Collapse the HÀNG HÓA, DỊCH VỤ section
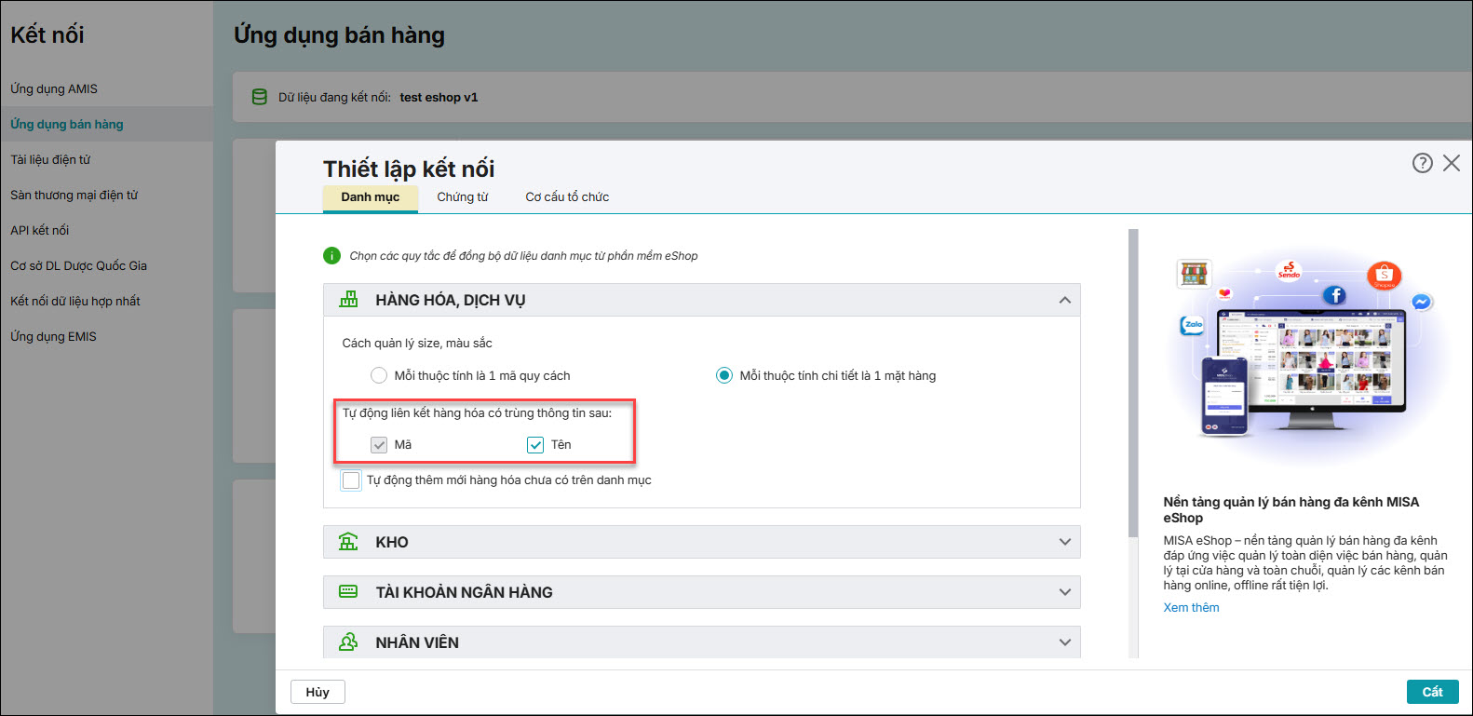Image resolution: width=1473 pixels, height=716 pixels. (x=1065, y=300)
